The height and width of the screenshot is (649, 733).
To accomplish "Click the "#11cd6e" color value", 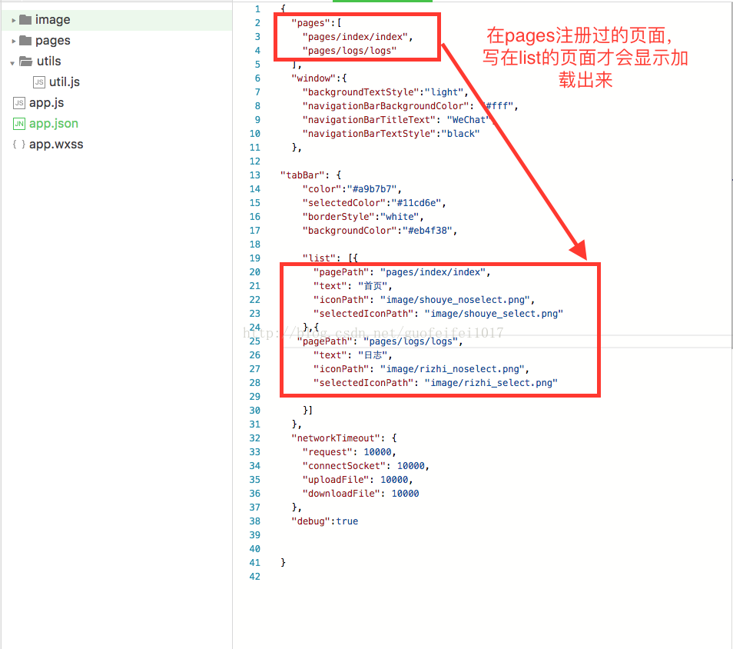I will tap(416, 202).
